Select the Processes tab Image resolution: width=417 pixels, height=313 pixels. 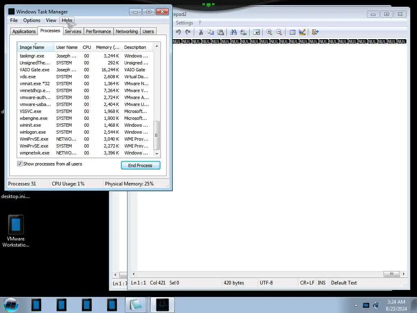coord(50,31)
